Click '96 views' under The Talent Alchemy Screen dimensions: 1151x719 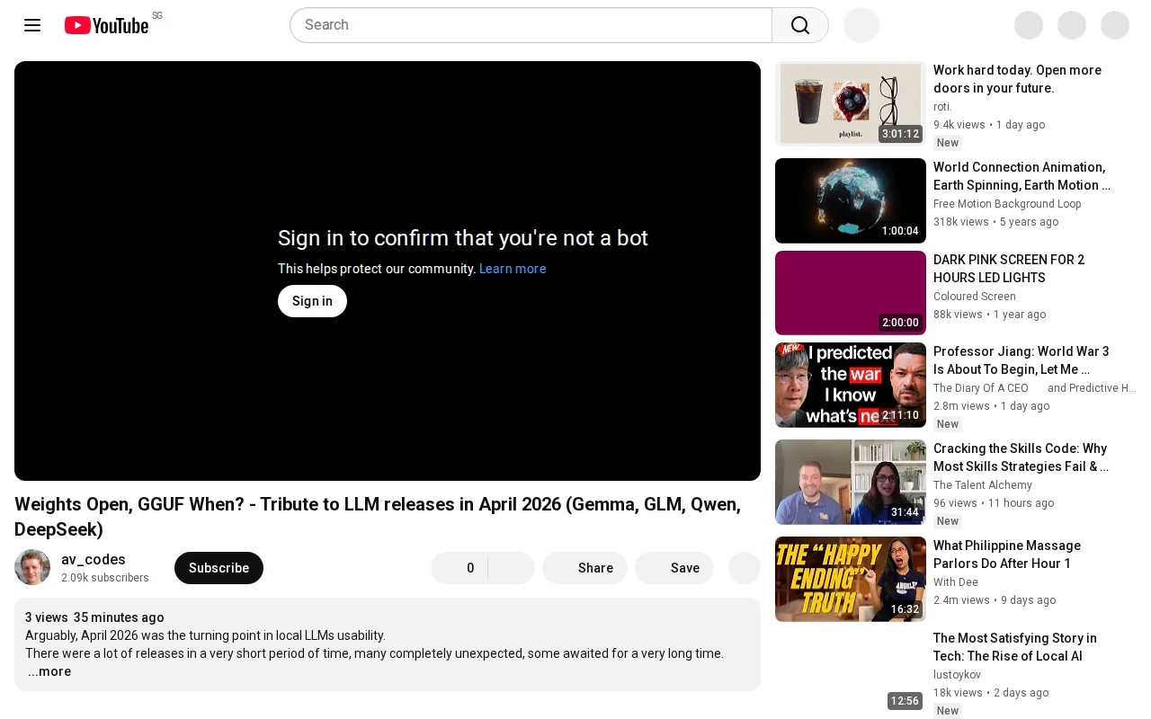click(x=955, y=503)
